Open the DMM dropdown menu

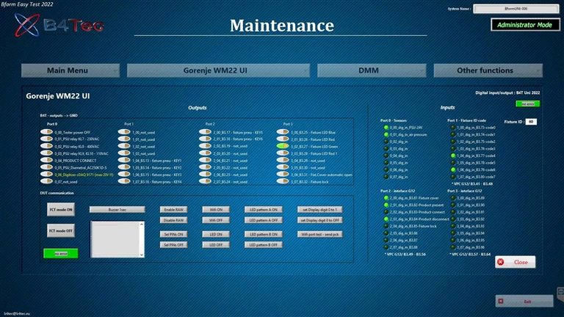point(372,70)
